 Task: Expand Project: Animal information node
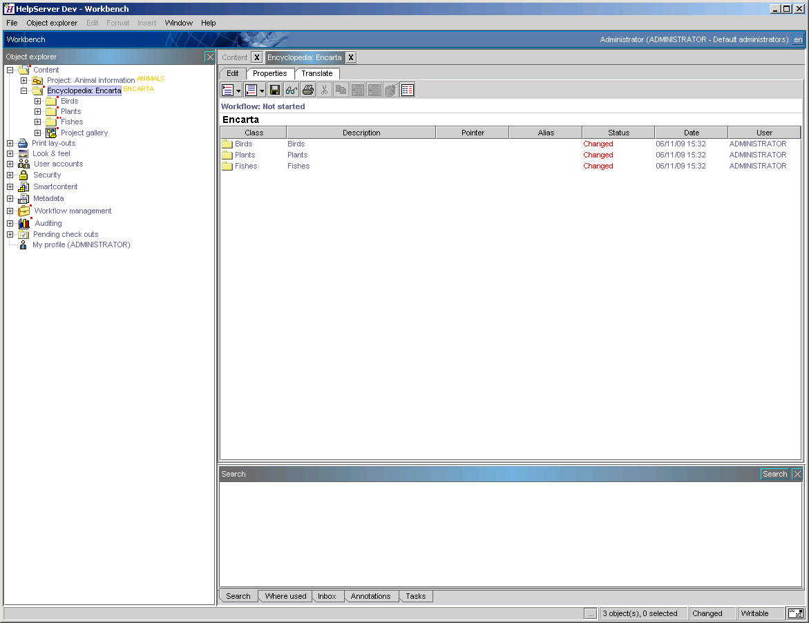coord(23,80)
